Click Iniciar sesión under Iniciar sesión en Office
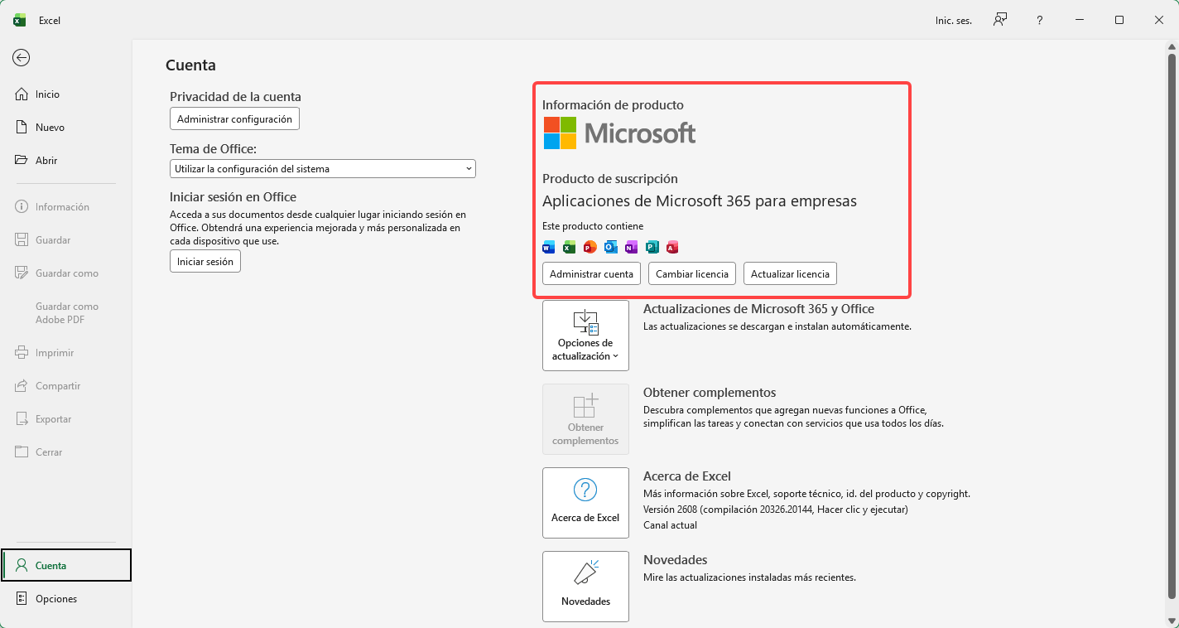This screenshot has width=1179, height=628. coord(205,262)
